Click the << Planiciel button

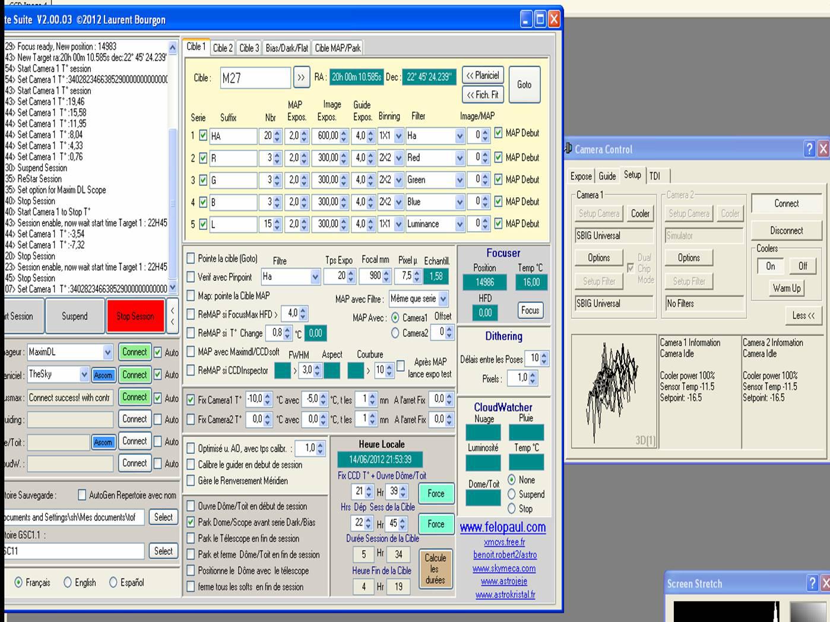click(x=483, y=75)
